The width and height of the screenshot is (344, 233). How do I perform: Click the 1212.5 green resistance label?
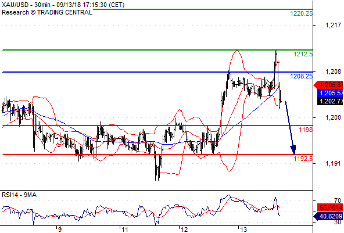click(303, 54)
